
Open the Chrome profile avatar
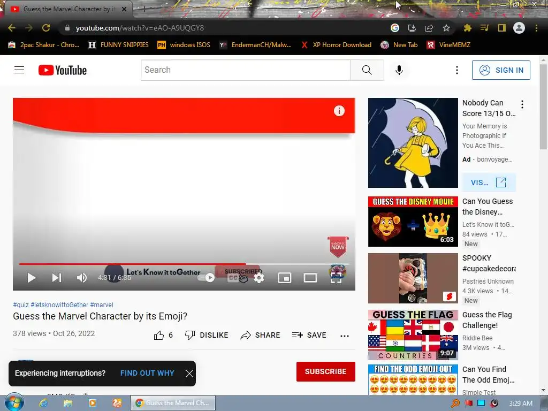pos(519,28)
